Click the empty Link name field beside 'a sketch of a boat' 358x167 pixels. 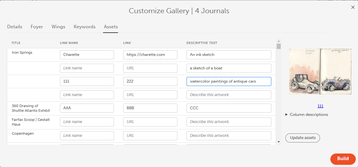click(x=87, y=68)
